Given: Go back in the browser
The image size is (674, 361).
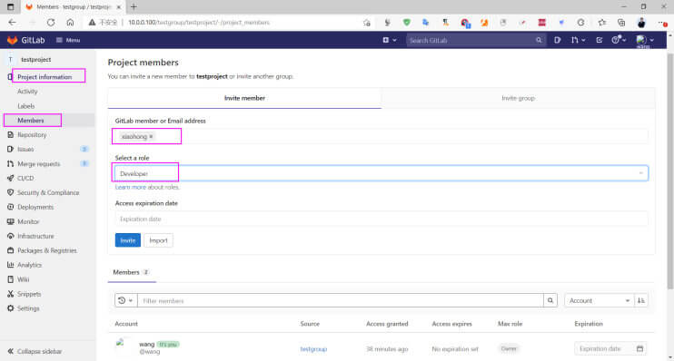Looking at the screenshot, I should click(12, 23).
